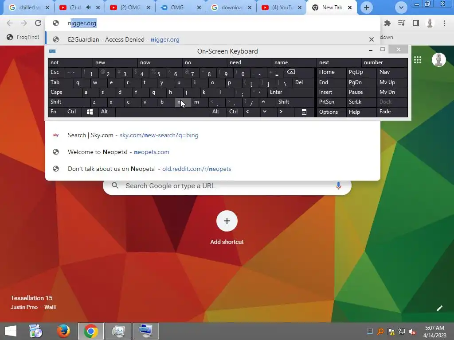Start voice search with the microphone icon
The height and width of the screenshot is (340, 454).
click(x=338, y=185)
